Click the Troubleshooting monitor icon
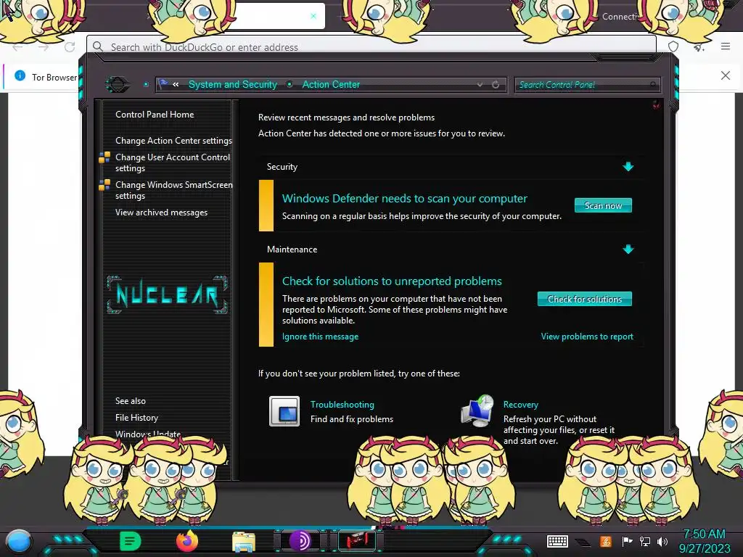This screenshot has width=743, height=557. pyautogui.click(x=284, y=411)
